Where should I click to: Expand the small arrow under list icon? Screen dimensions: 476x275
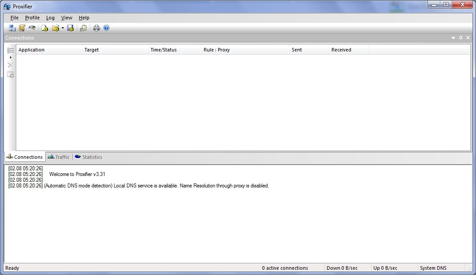pyautogui.click(x=11, y=57)
